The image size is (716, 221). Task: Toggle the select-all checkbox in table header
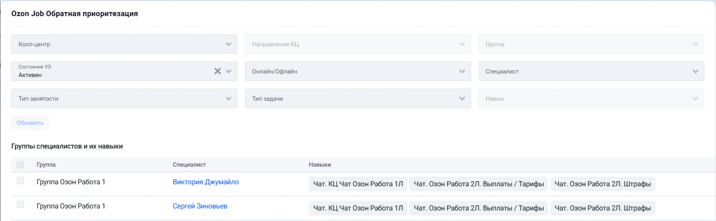20,164
